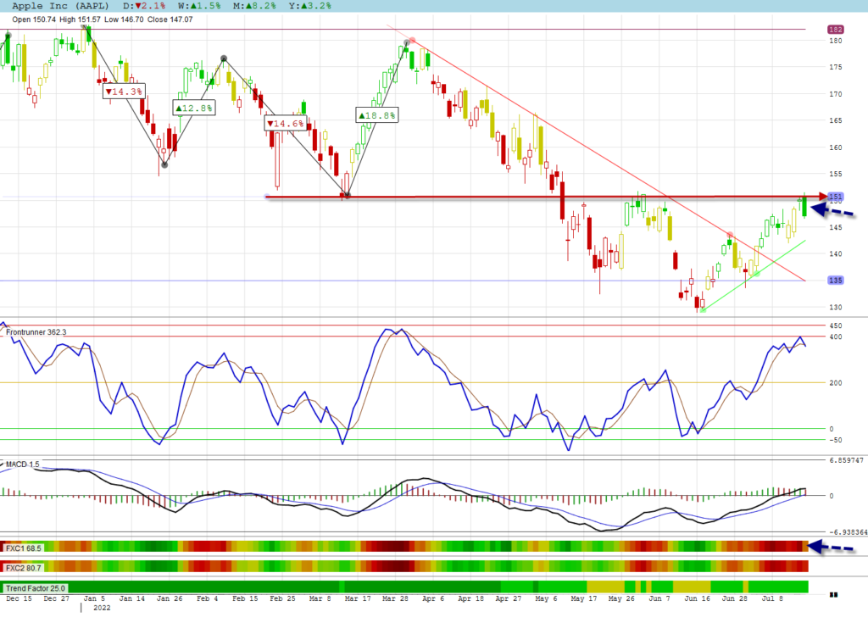This screenshot has height=623, width=868.
Task: Select the weekly change W: 1.5% value
Action: (x=199, y=6)
